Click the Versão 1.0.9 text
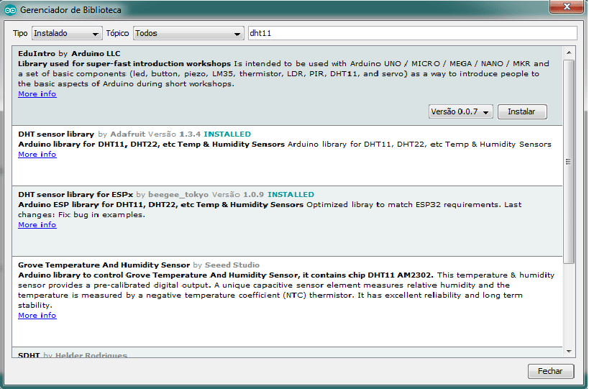The width and height of the screenshot is (589, 389). point(238,194)
